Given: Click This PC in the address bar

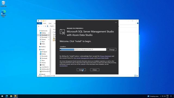Looking at the screenshot, I should (52, 26).
